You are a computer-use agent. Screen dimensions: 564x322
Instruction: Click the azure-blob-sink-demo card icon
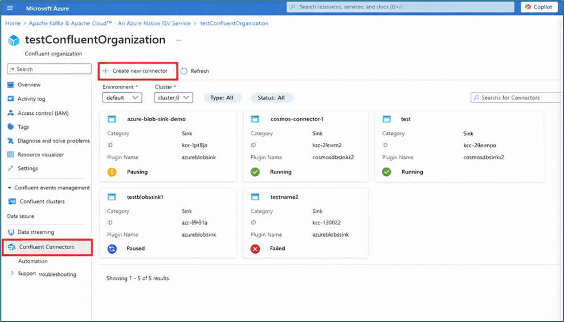tap(112, 119)
